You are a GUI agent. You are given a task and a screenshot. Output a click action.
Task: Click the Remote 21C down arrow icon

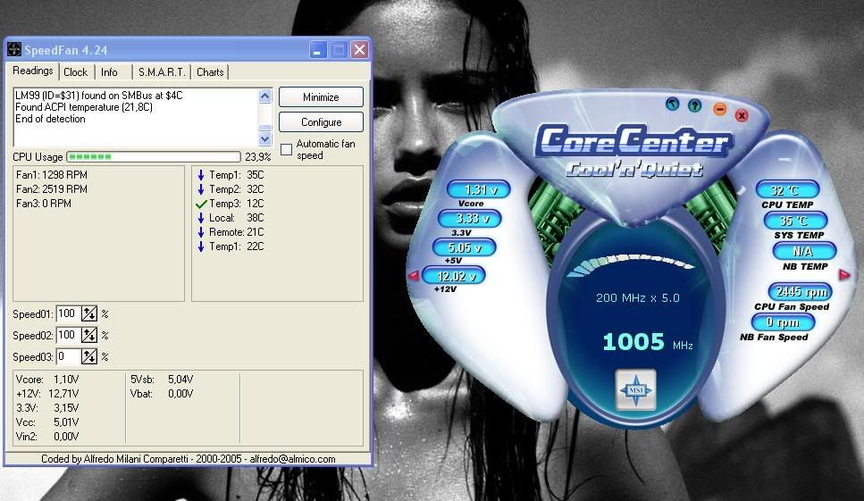point(200,232)
